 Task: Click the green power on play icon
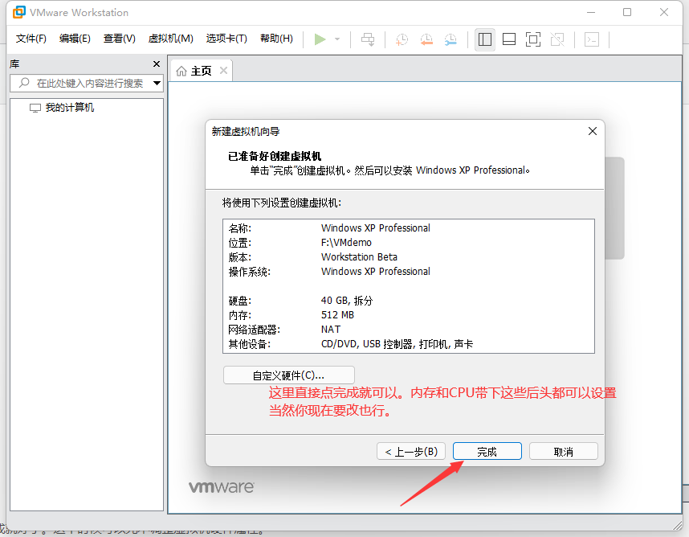coord(320,39)
